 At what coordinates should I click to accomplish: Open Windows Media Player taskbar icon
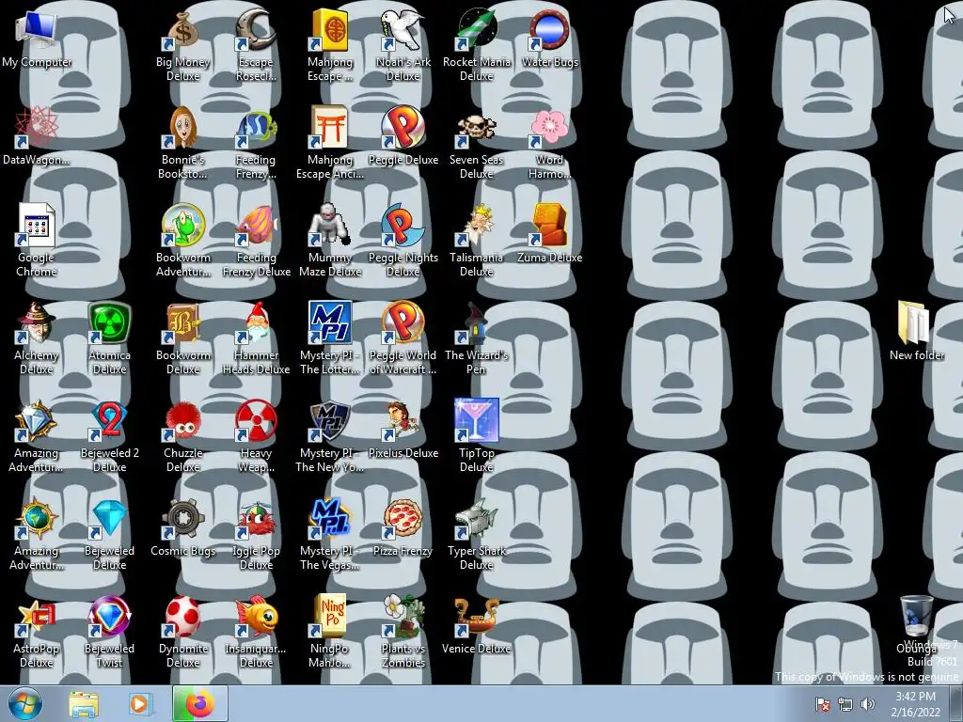(139, 704)
